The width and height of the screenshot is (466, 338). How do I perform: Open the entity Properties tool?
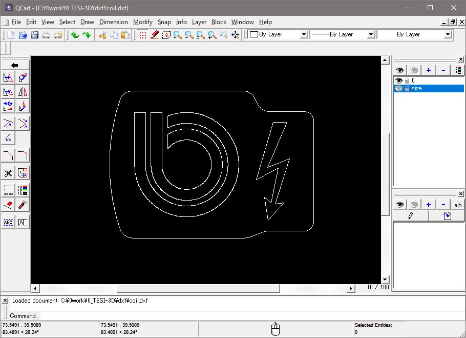pos(8,190)
